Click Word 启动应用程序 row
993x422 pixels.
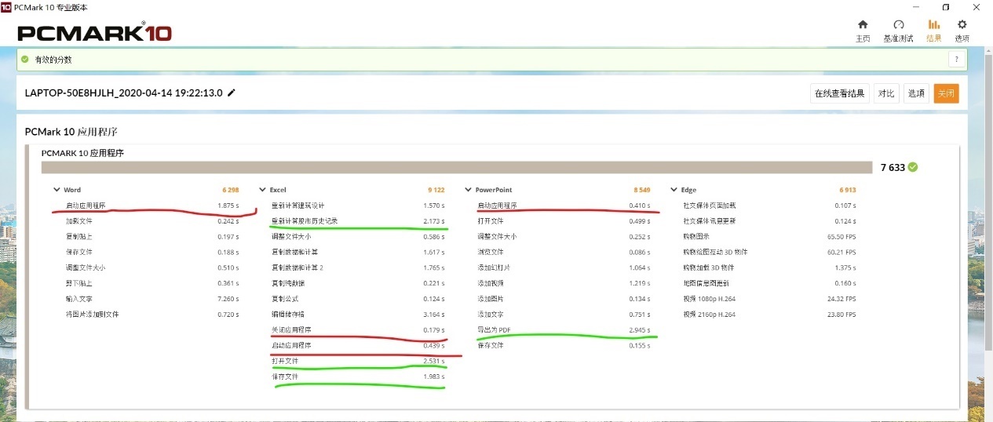[152, 206]
